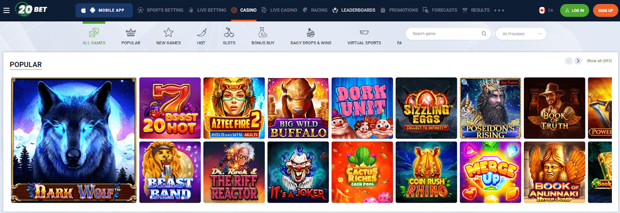Click the Log In button
Image resolution: width=620 pixels, height=213 pixels.
tap(574, 10)
